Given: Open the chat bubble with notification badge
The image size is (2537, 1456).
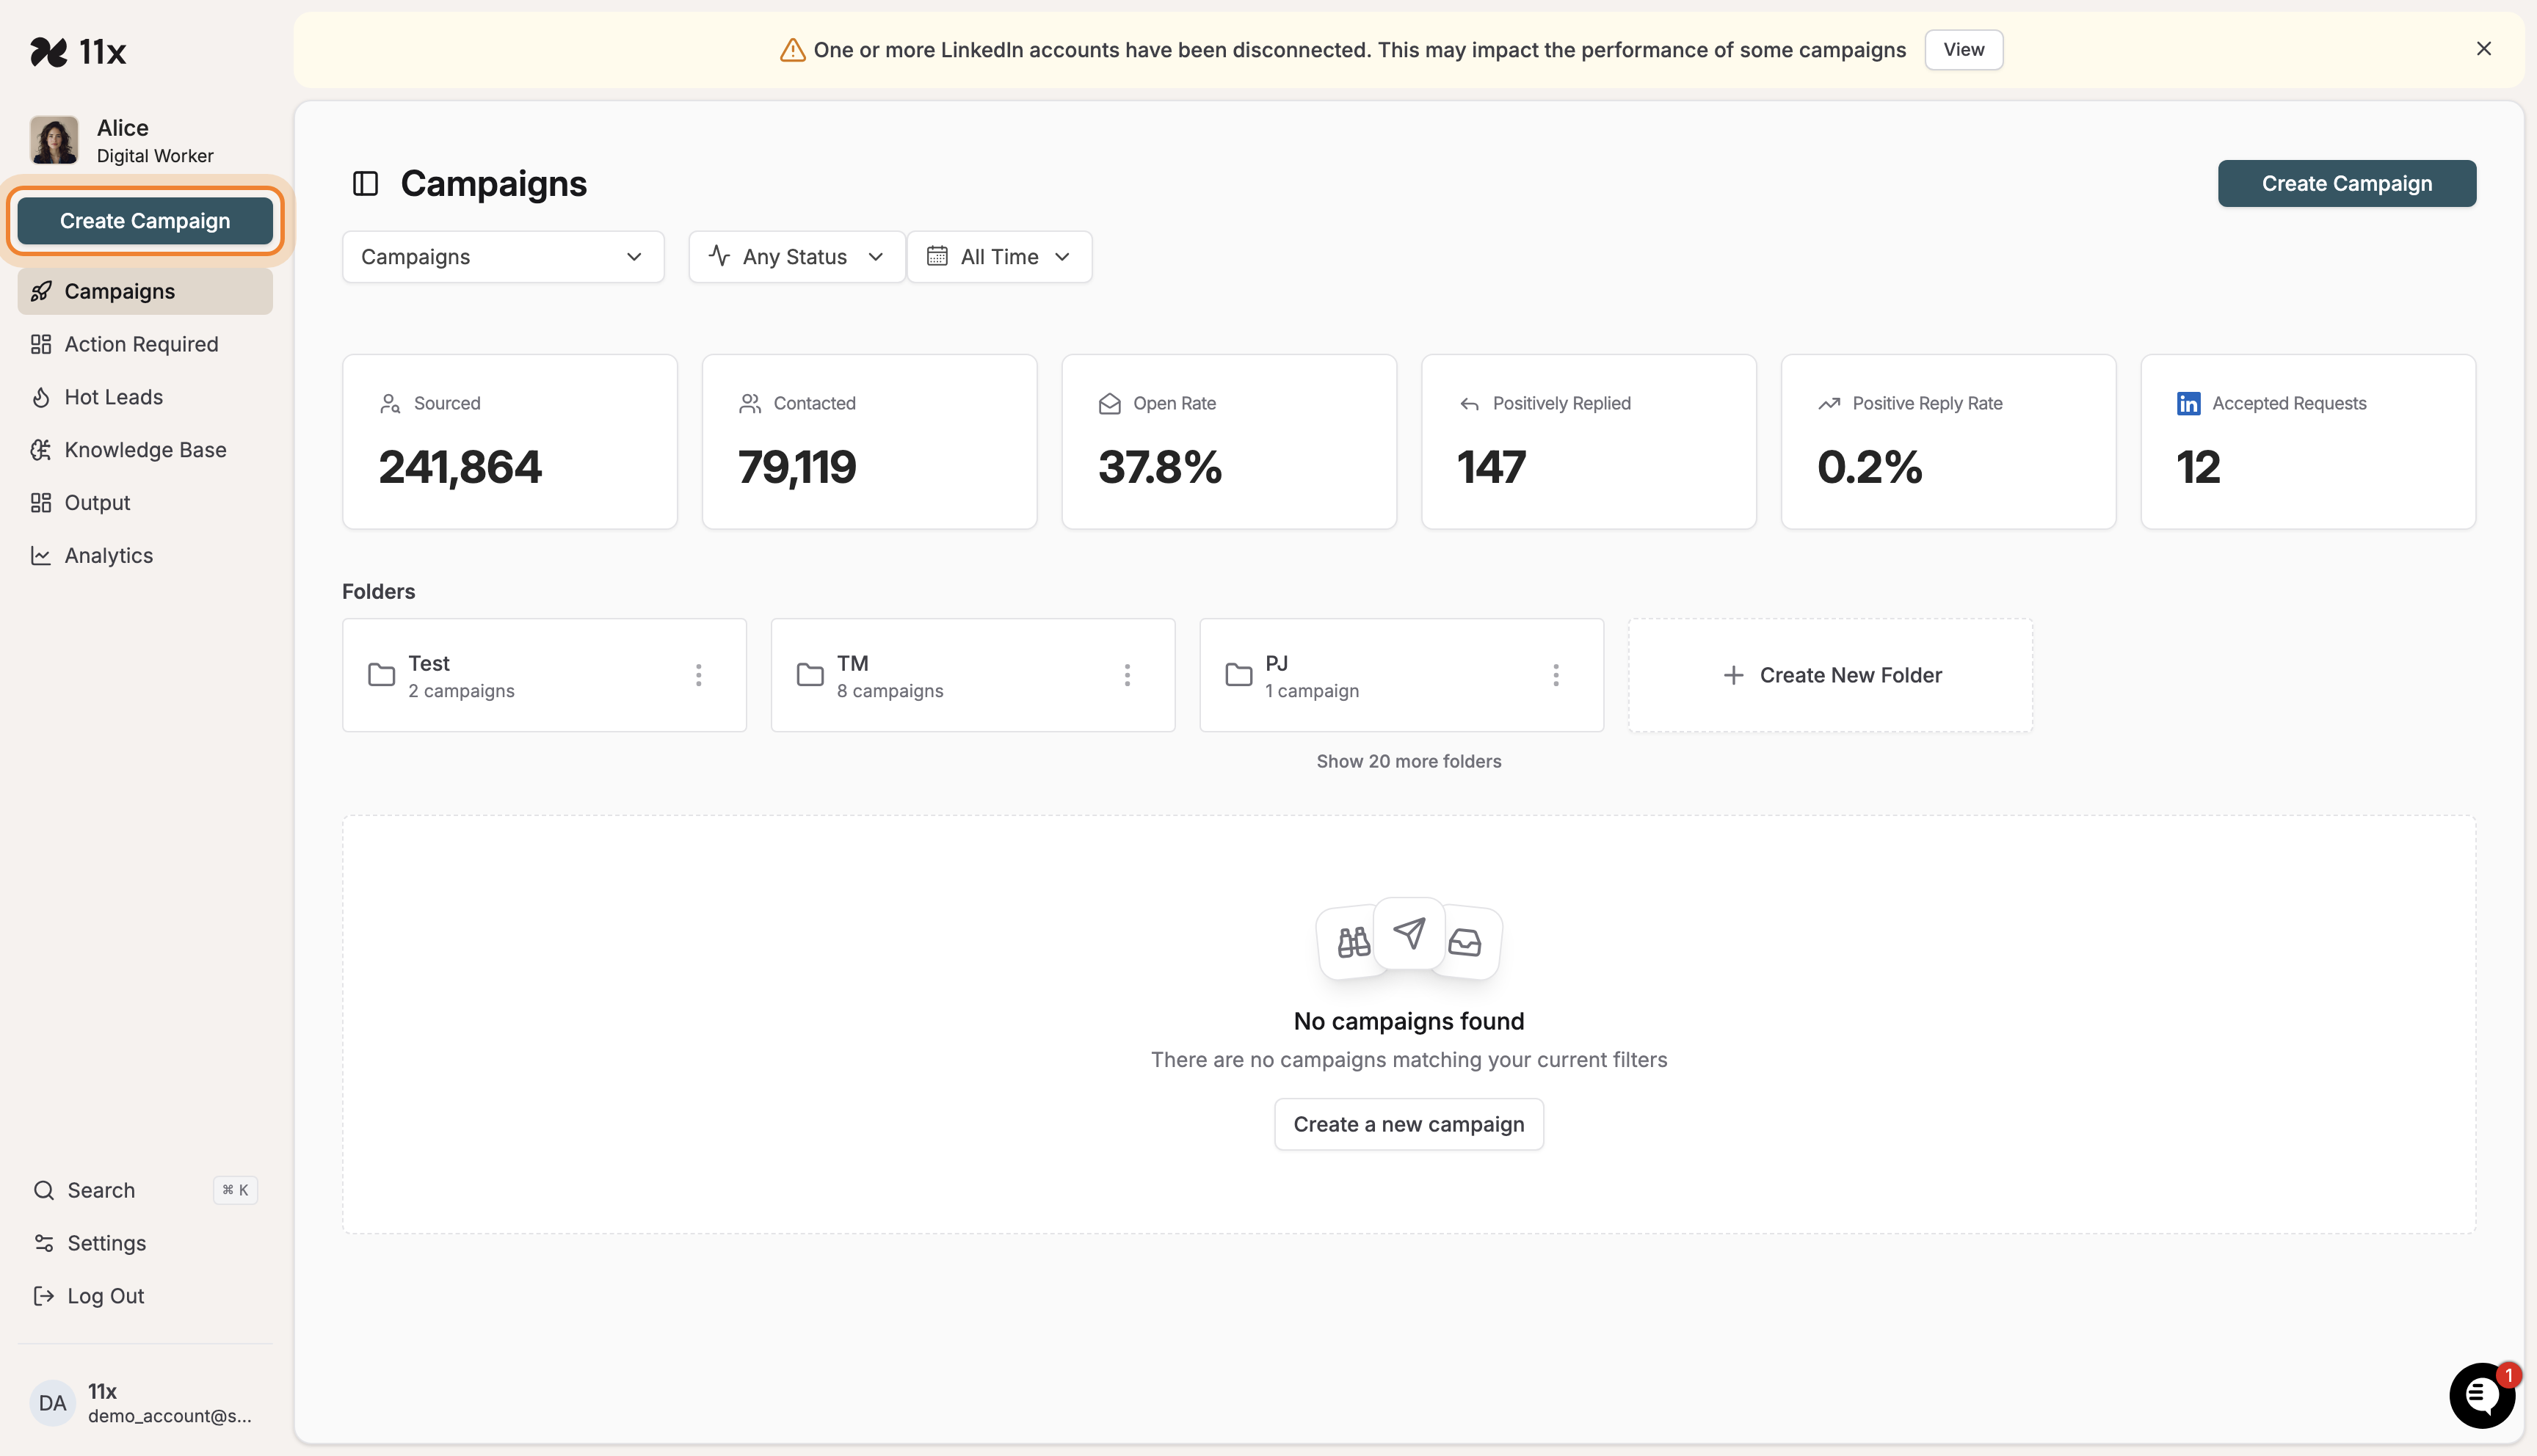Looking at the screenshot, I should click(2481, 1395).
